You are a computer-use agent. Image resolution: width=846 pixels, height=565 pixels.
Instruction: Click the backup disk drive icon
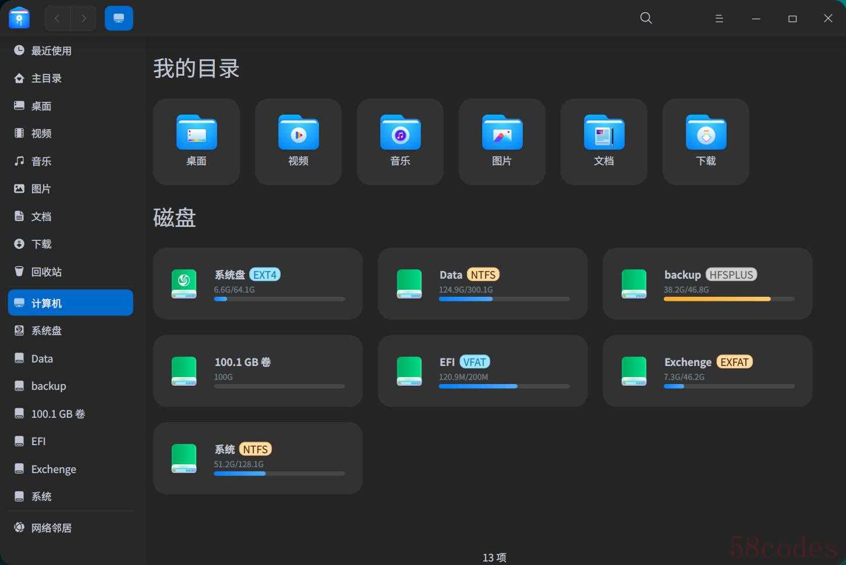(633, 284)
